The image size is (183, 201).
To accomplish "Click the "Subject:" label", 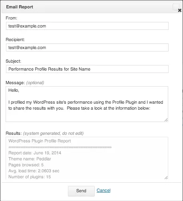I will [13, 61].
